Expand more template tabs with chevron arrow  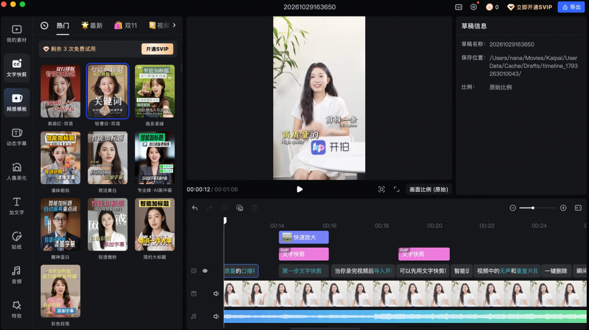pos(174,25)
